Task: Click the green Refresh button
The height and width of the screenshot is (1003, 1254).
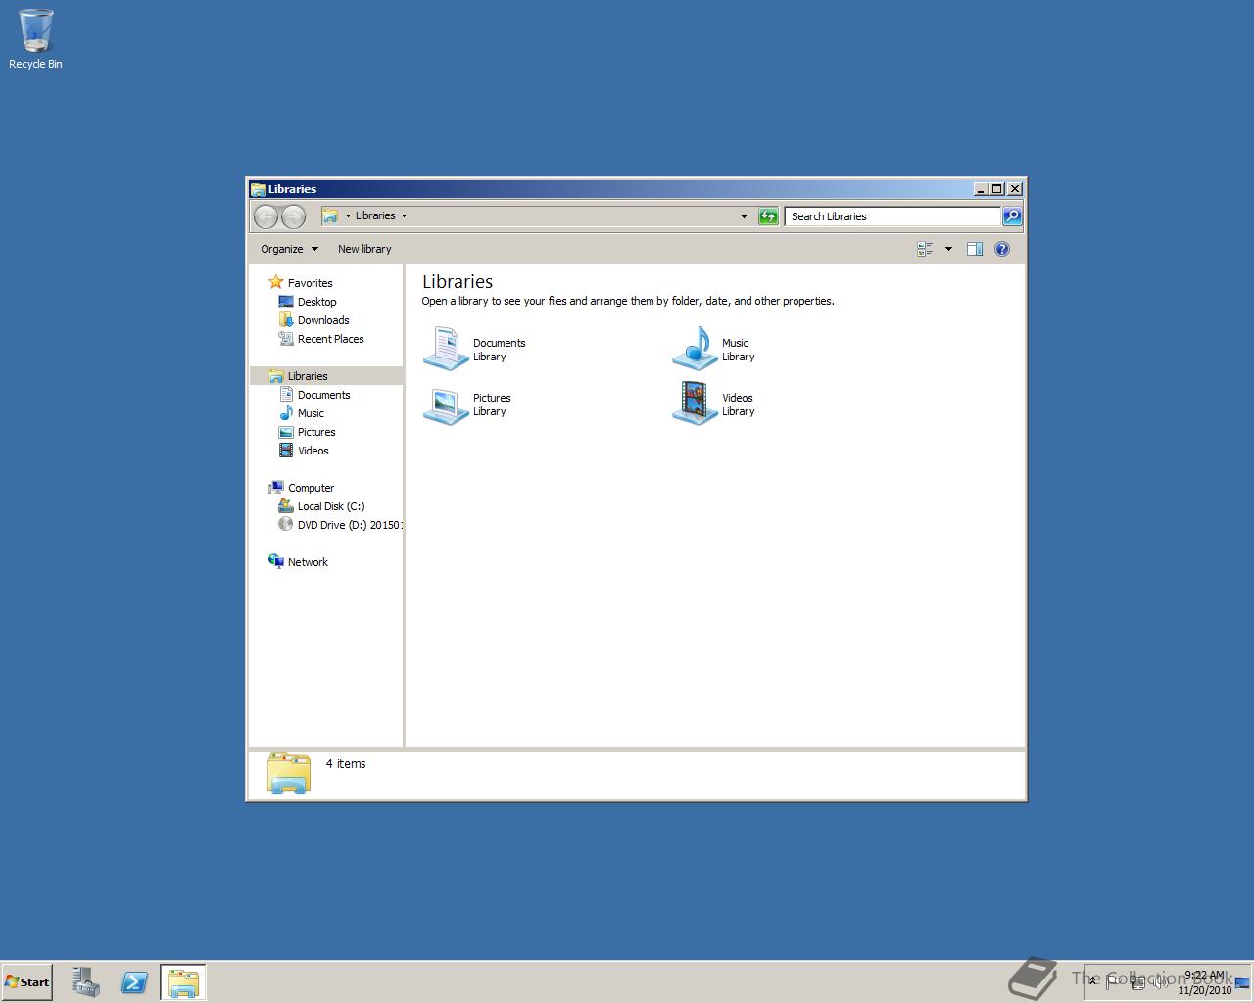Action: 768,216
